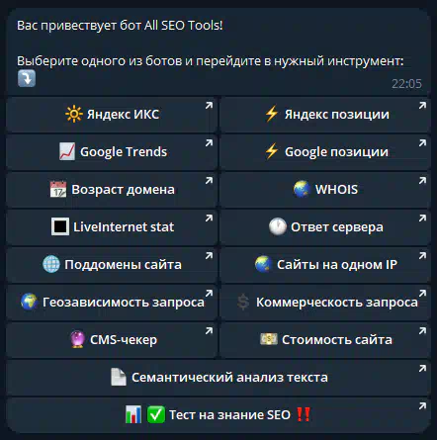Click the document icon on Семантический анализ текста
Screen dimensions: 437x440
119,377
